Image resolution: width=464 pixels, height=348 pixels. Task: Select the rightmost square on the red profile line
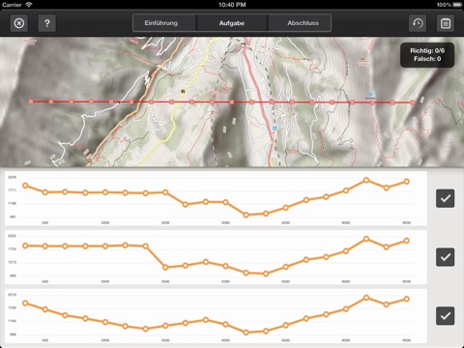coord(413,102)
